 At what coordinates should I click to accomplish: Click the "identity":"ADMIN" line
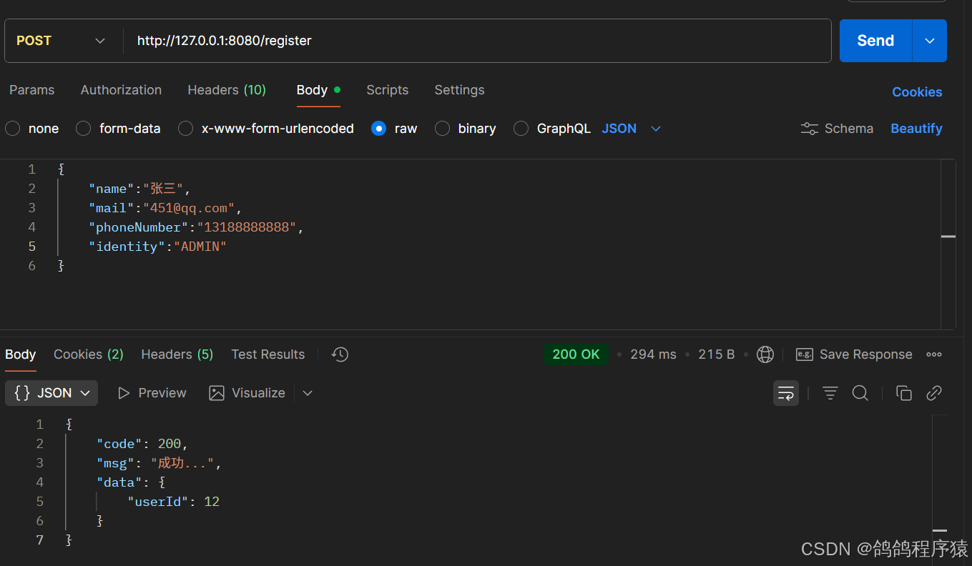157,247
